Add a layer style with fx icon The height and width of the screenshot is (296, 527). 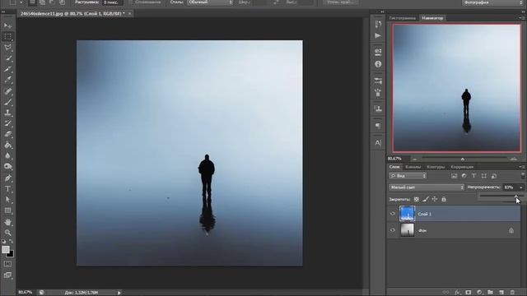pyautogui.click(x=457, y=293)
